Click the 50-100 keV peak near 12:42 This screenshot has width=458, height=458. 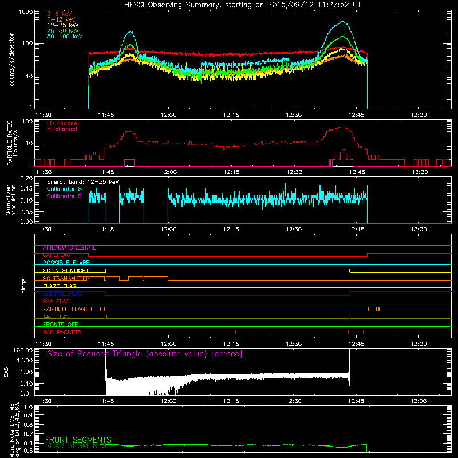pyautogui.click(x=342, y=21)
